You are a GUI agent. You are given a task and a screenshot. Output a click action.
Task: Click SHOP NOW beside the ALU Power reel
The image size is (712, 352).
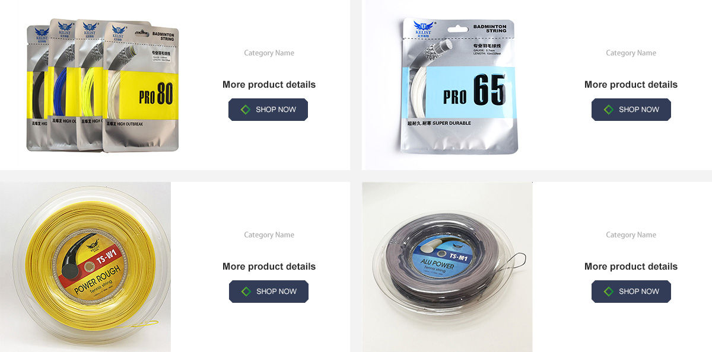(631, 292)
